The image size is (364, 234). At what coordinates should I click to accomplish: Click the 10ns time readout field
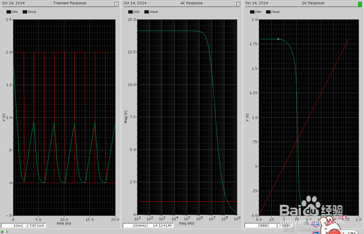pyautogui.click(x=12, y=225)
